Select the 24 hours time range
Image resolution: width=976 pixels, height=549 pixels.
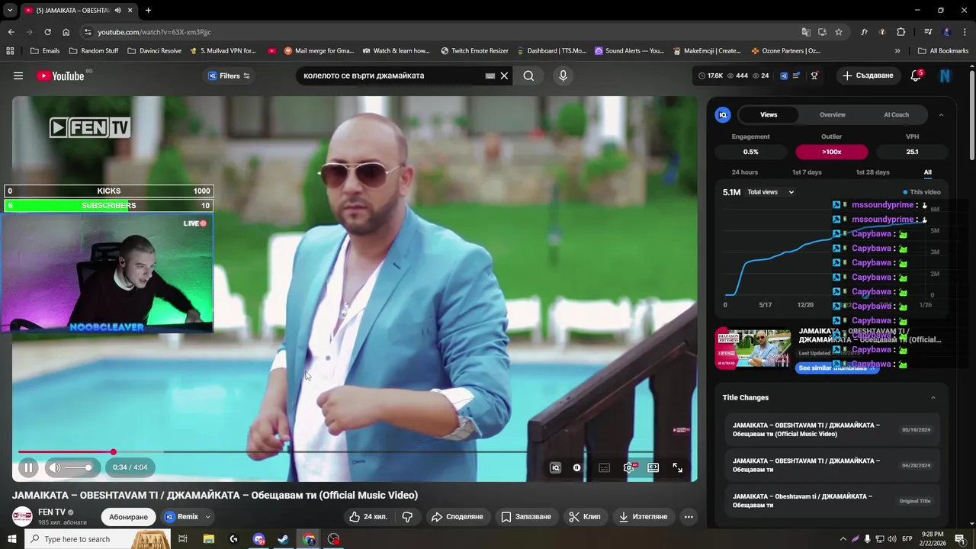pyautogui.click(x=745, y=172)
